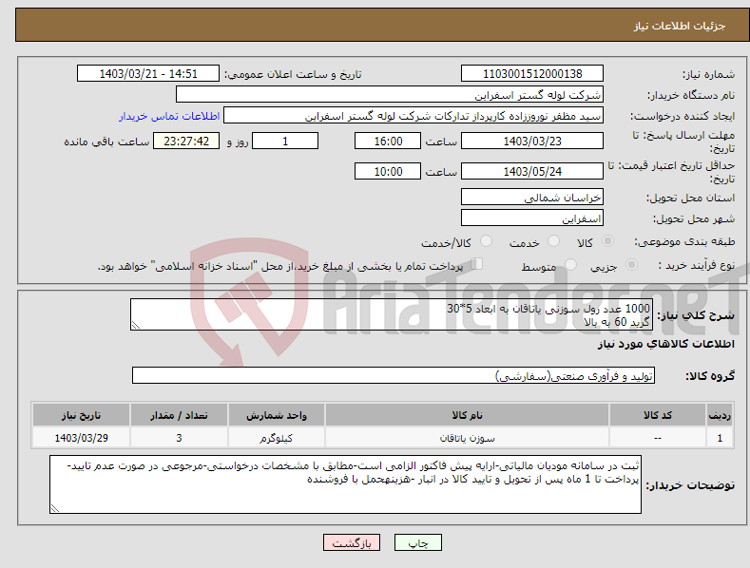Click the چاپ print button
This screenshot has width=750, height=568.
[418, 543]
